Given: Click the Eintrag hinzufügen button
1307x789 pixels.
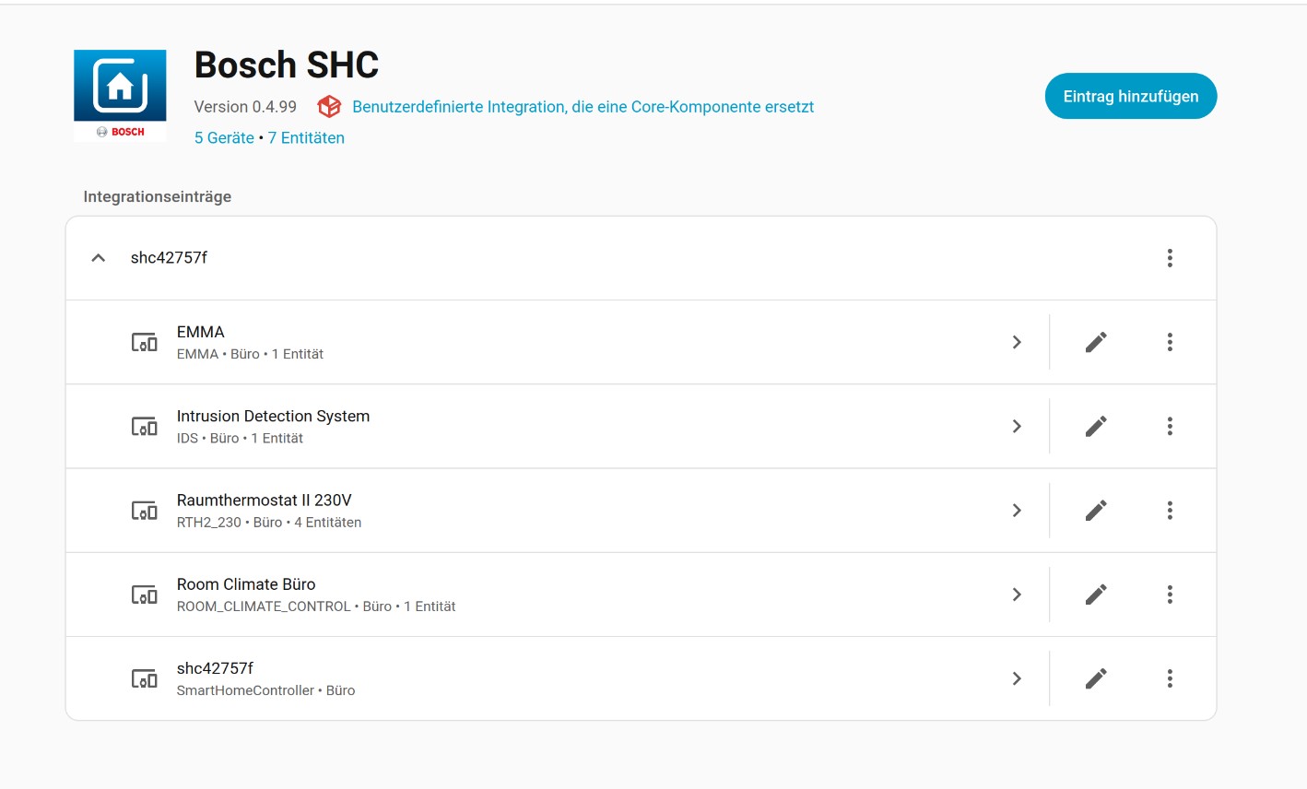Looking at the screenshot, I should coord(1130,96).
